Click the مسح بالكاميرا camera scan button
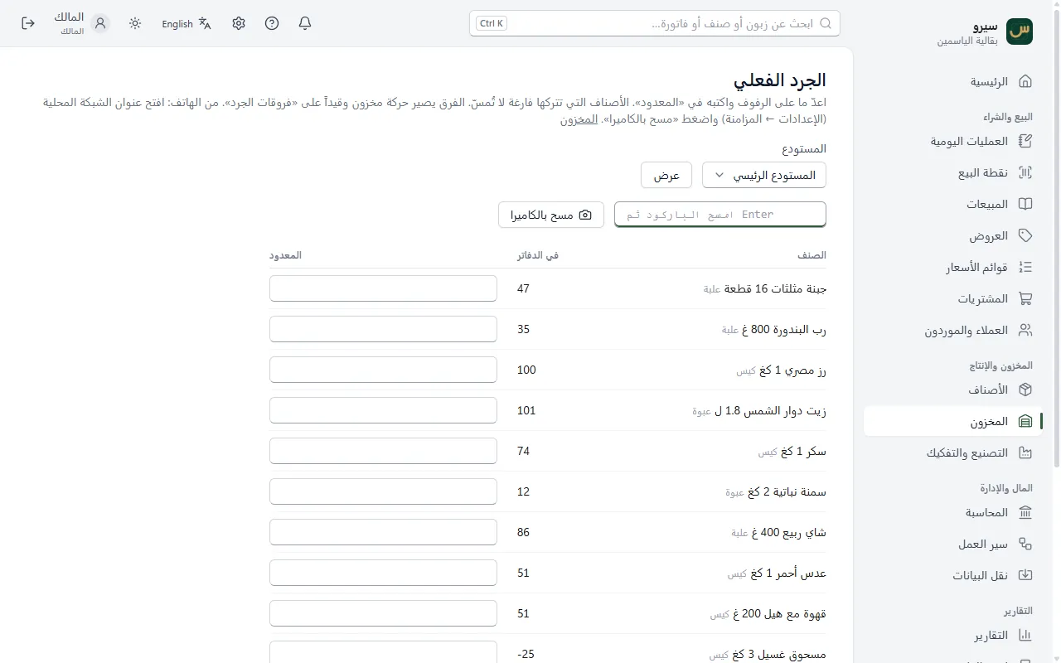The height and width of the screenshot is (663, 1061). pyautogui.click(x=551, y=215)
